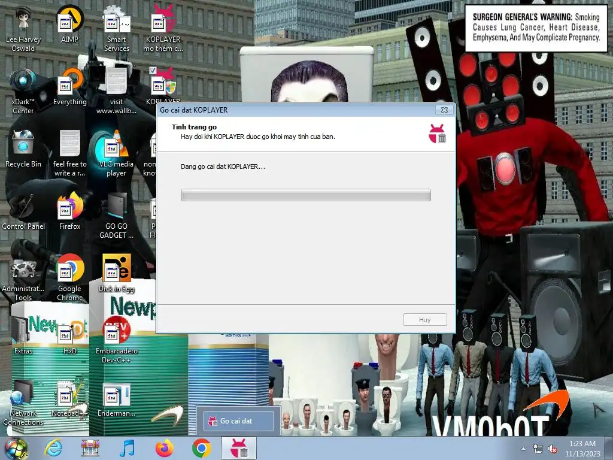The image size is (613, 460).
Task: Click the music note taskbar icon
Action: [x=128, y=448]
